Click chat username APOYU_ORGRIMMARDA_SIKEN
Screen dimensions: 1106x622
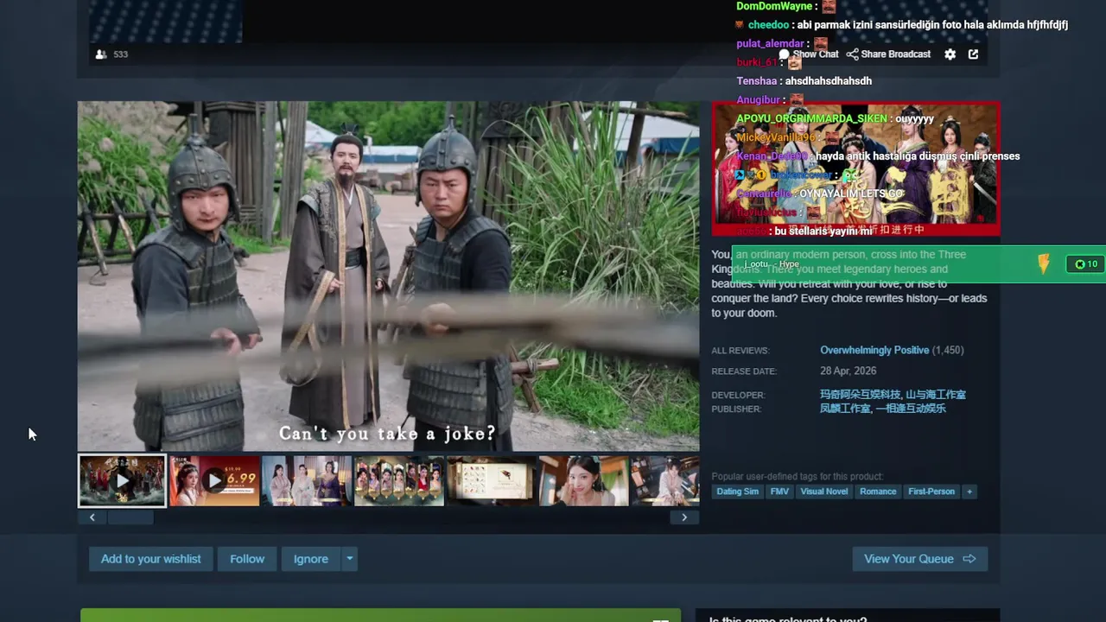[812, 119]
